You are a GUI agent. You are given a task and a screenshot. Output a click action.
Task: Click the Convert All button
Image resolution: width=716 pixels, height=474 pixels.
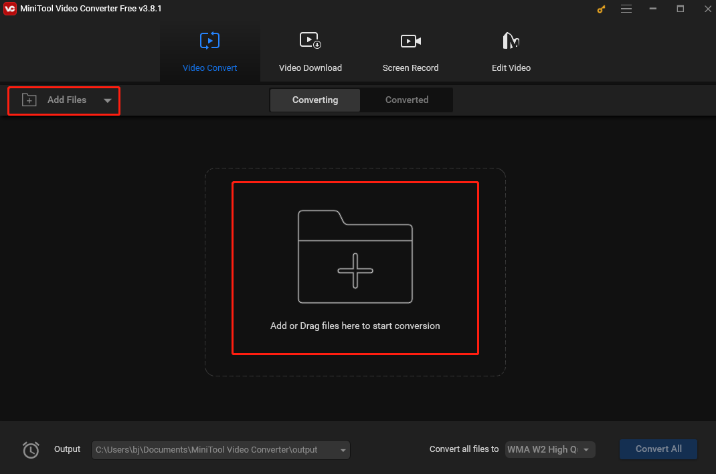coord(658,449)
